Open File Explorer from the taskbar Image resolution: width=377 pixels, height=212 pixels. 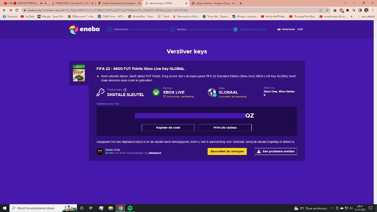click(110, 208)
